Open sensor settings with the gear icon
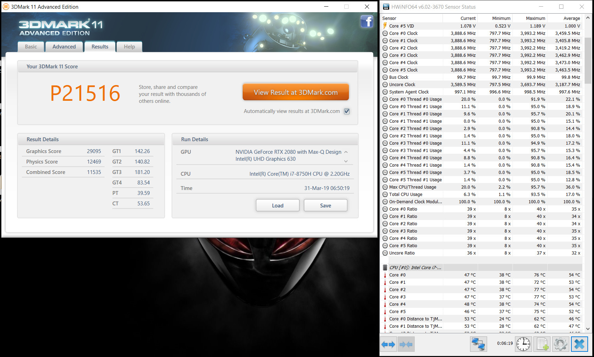Image resolution: width=594 pixels, height=357 pixels. pyautogui.click(x=560, y=344)
